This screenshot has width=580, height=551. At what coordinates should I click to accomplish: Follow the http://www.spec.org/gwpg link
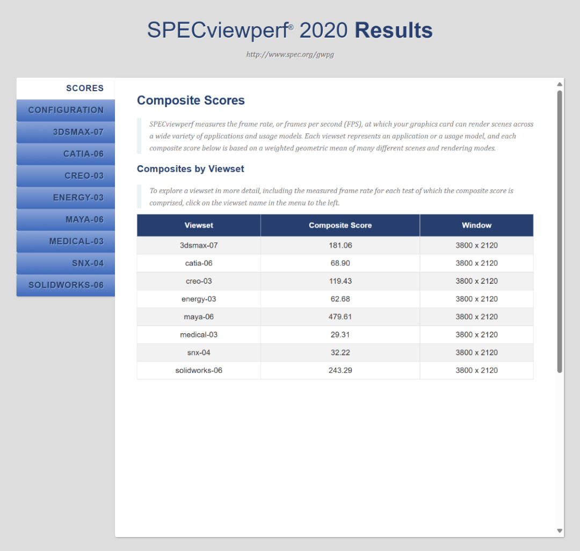(290, 55)
